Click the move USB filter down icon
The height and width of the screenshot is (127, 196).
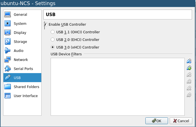point(189,95)
